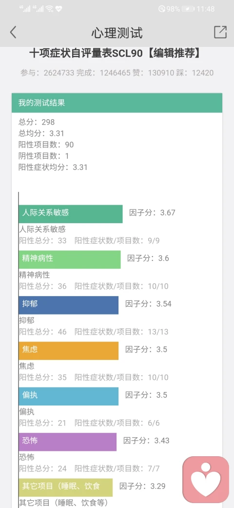Tap the WiFi signal icon
Screen dimensions: 234x508
coord(49,9)
